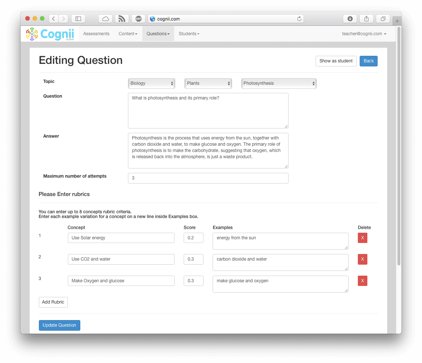The height and width of the screenshot is (363, 422).
Task: Click the Topic label
Action: pyautogui.click(x=49, y=81)
